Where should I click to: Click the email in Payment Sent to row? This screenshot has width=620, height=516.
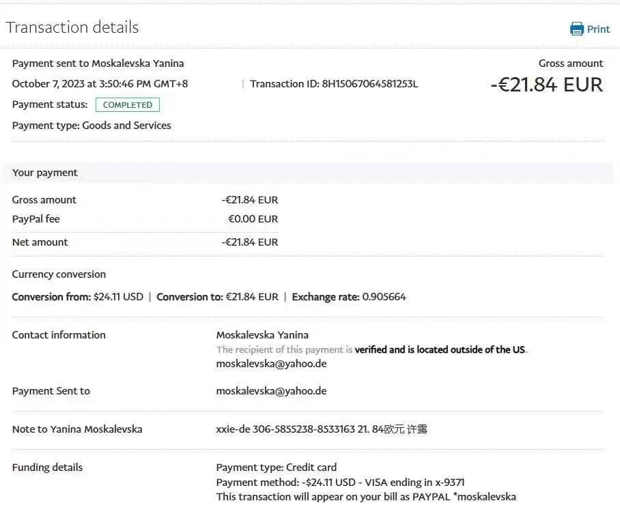[271, 391]
